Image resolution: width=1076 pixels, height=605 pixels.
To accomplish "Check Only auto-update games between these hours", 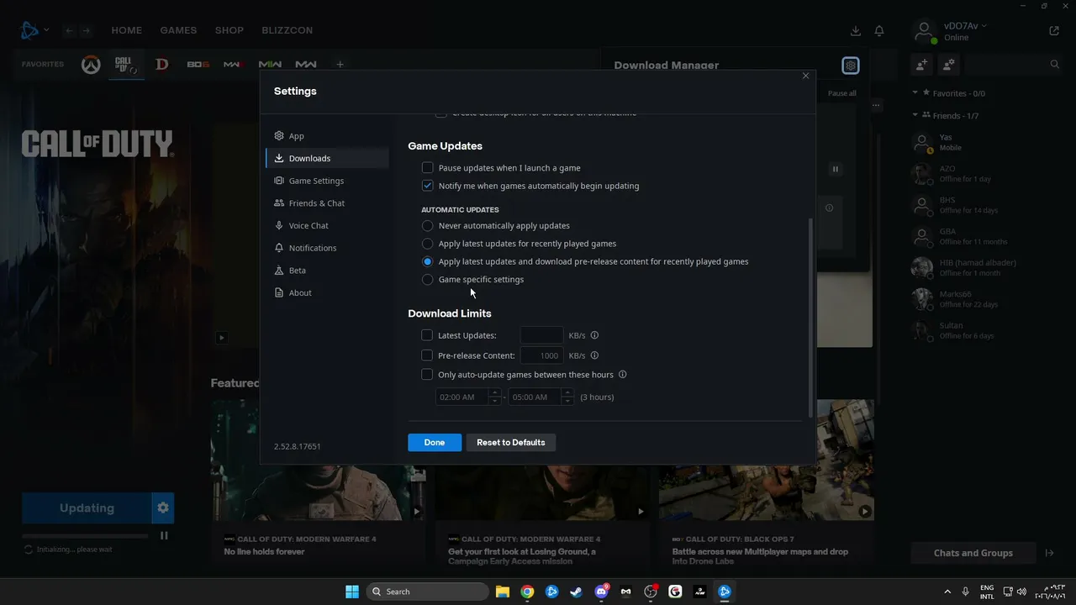I will 427,375.
